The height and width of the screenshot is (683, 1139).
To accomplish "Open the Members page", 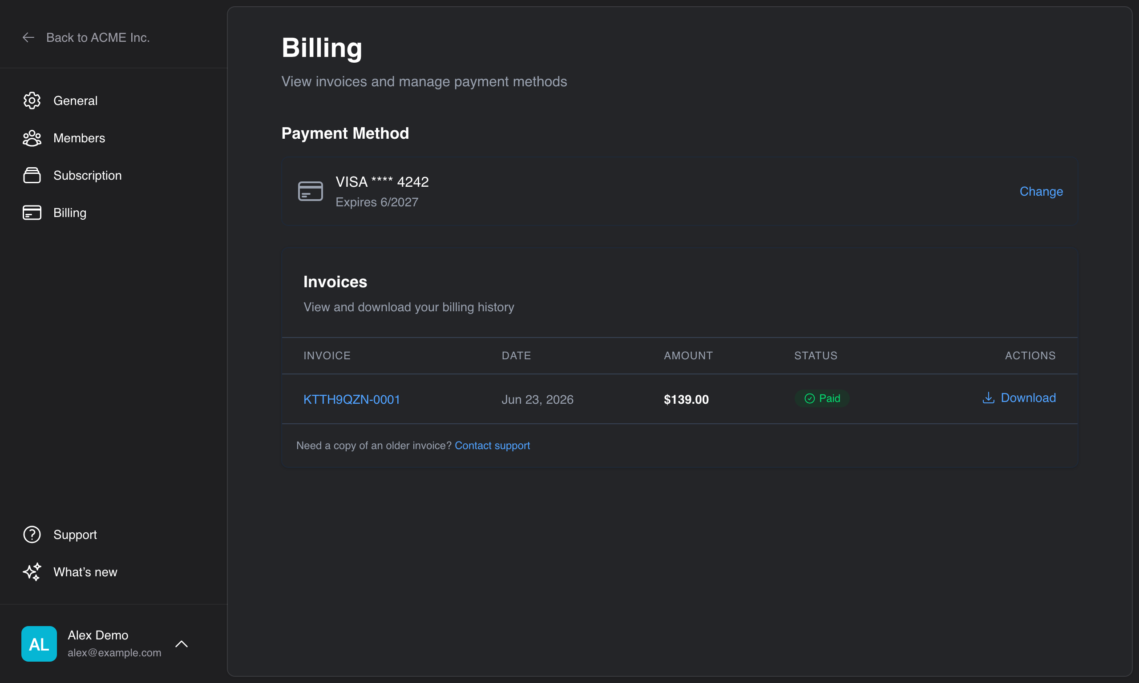I will (x=79, y=138).
